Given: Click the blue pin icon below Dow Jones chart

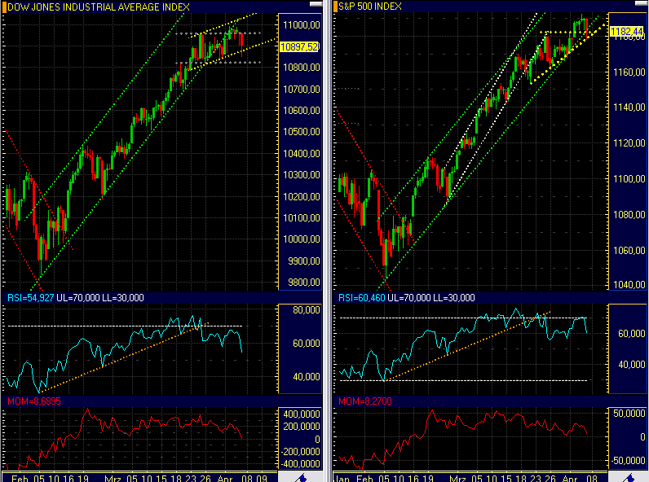Looking at the screenshot, I should (302, 478).
